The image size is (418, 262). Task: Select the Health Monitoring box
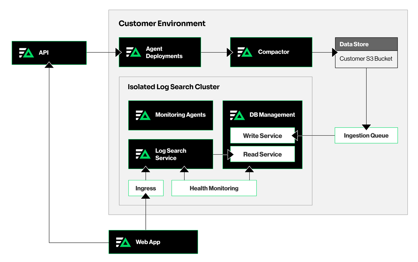(x=214, y=188)
